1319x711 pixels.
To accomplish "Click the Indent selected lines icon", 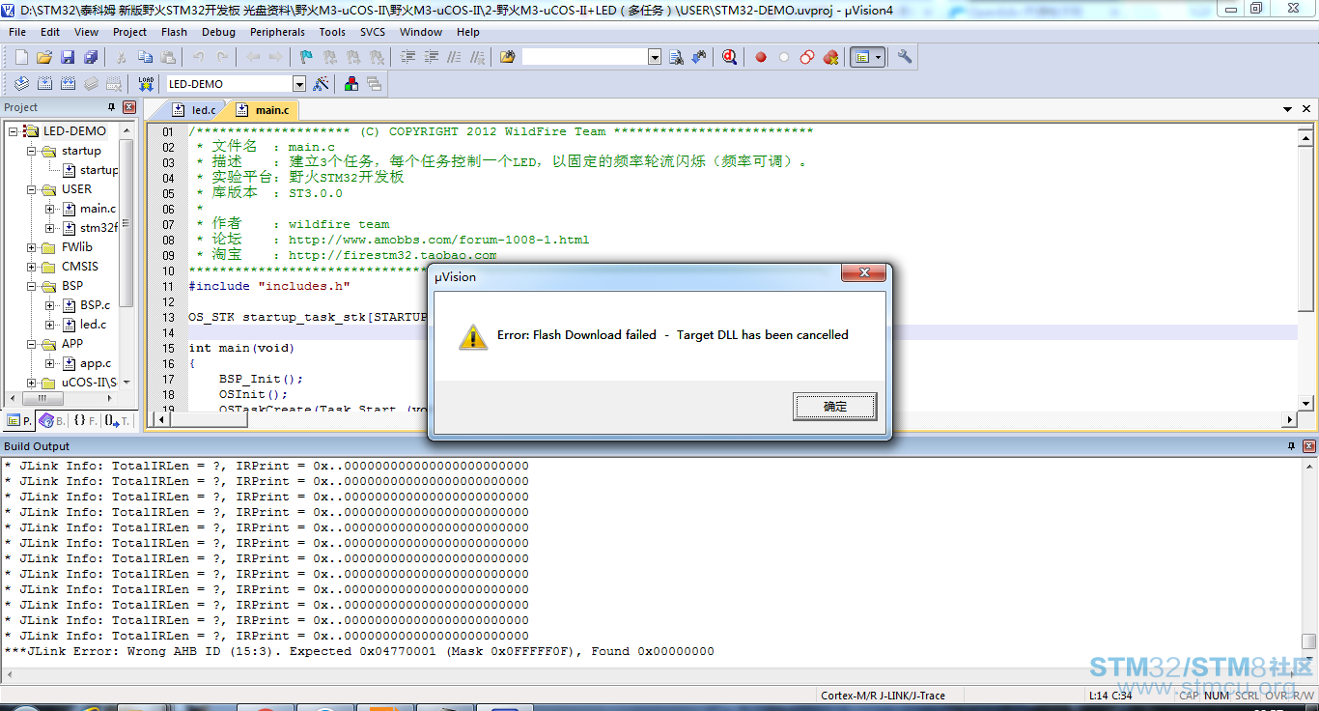I will (407, 58).
